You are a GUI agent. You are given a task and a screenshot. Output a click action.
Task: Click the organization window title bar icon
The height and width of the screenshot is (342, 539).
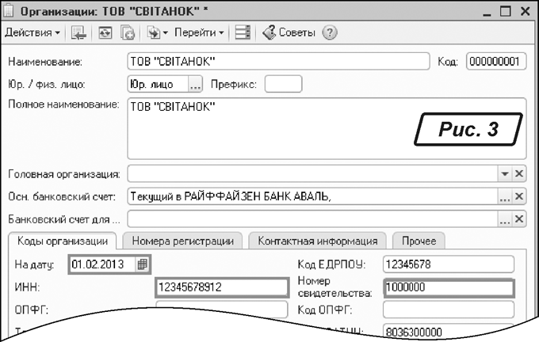pos(8,11)
